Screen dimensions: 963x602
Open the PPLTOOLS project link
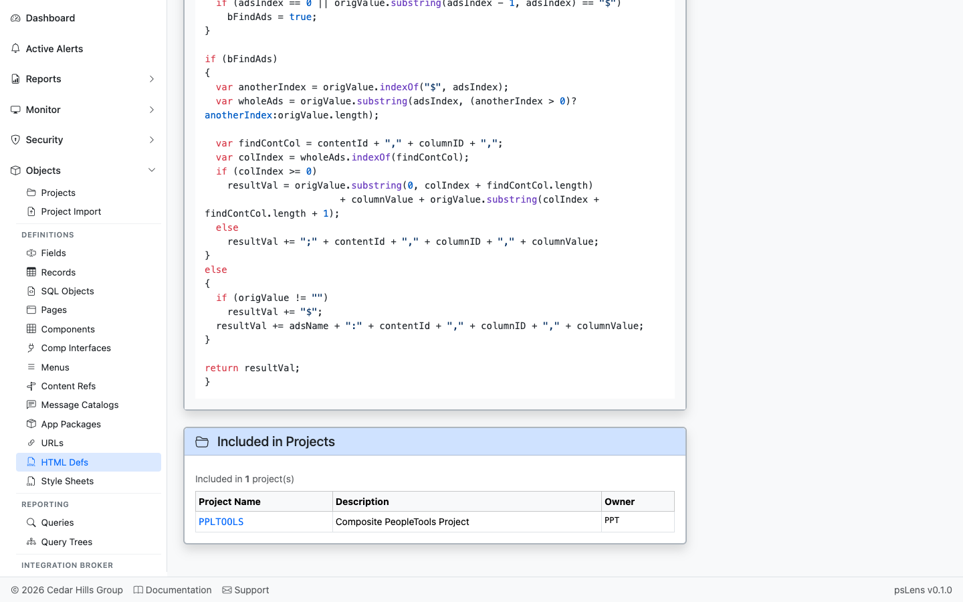(221, 522)
